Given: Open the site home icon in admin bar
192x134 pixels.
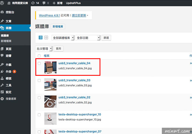Looking at the screenshot, I should [x=9, y=3].
